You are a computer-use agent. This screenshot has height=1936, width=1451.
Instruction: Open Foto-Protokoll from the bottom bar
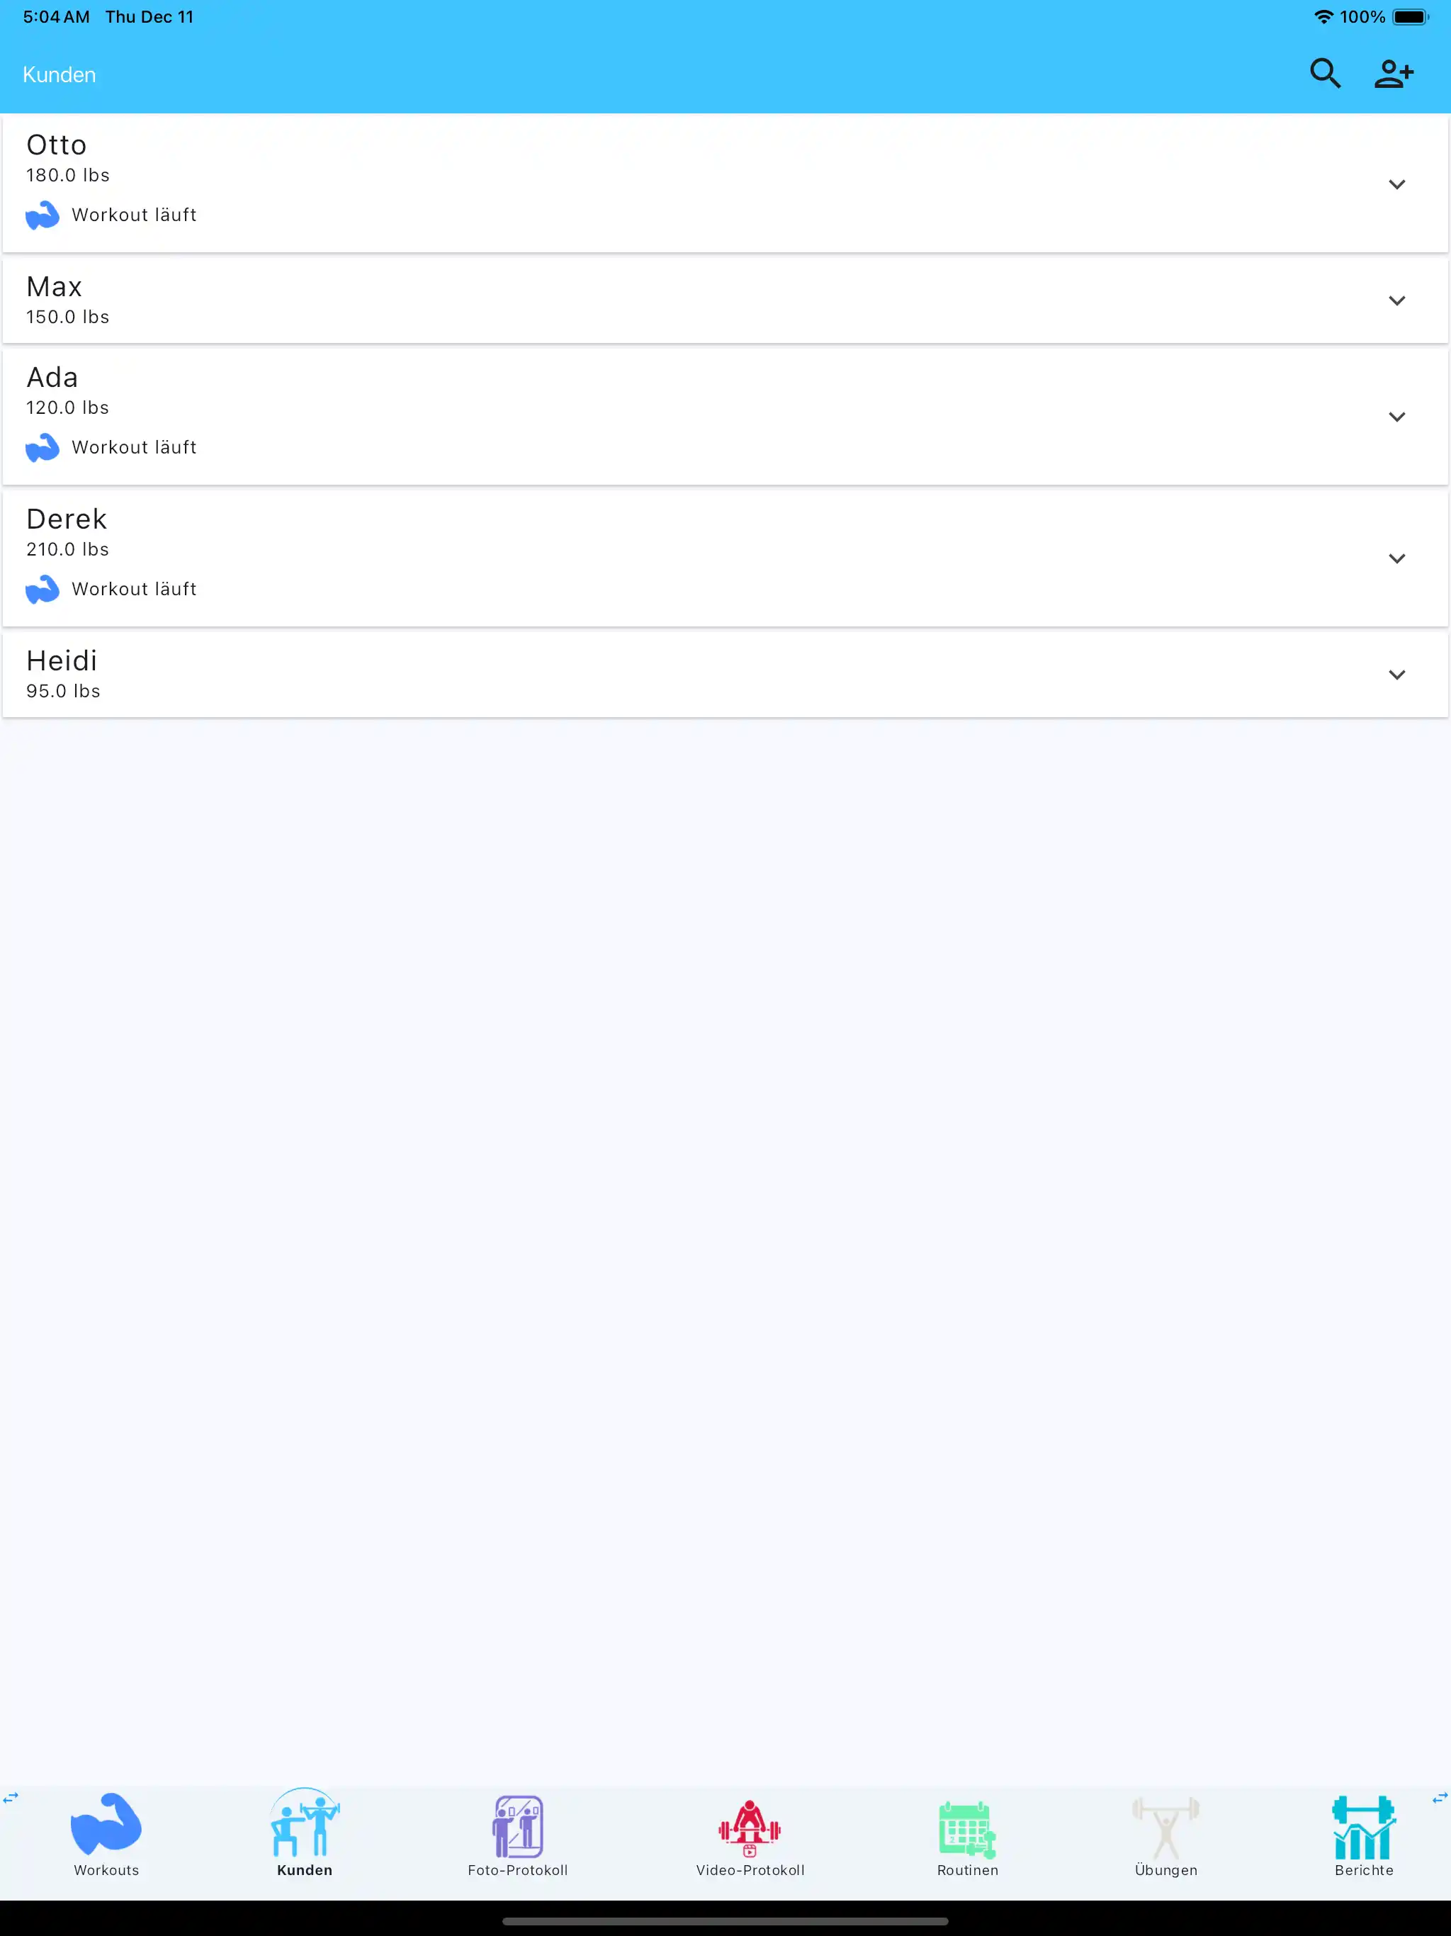tap(518, 1829)
